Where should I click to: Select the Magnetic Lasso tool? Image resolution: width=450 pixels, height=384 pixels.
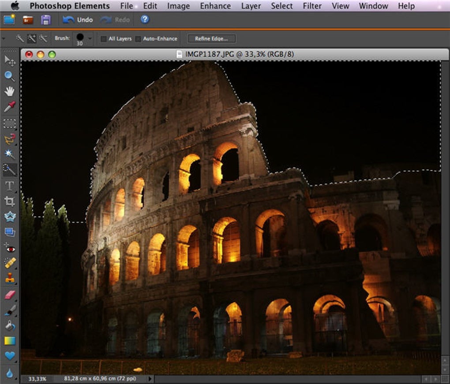[9, 139]
